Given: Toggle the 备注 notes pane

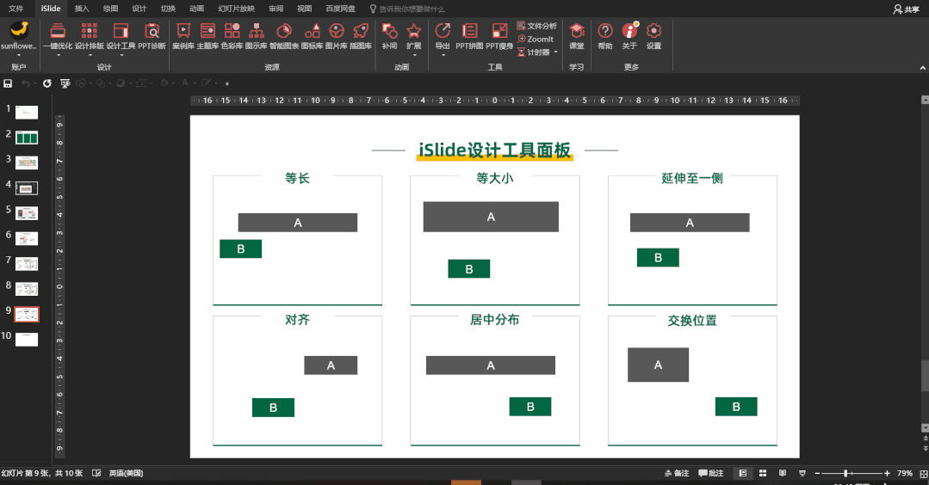Looking at the screenshot, I should click(677, 473).
